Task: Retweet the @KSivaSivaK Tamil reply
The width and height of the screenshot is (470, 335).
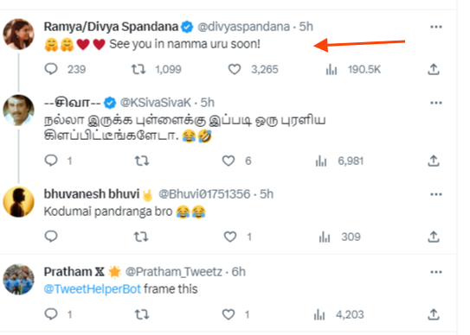Action: pos(141,161)
